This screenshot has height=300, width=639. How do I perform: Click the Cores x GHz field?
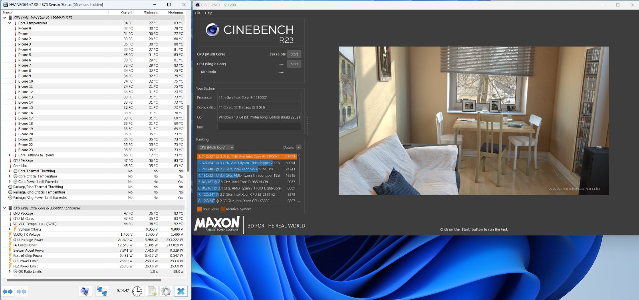[259, 107]
